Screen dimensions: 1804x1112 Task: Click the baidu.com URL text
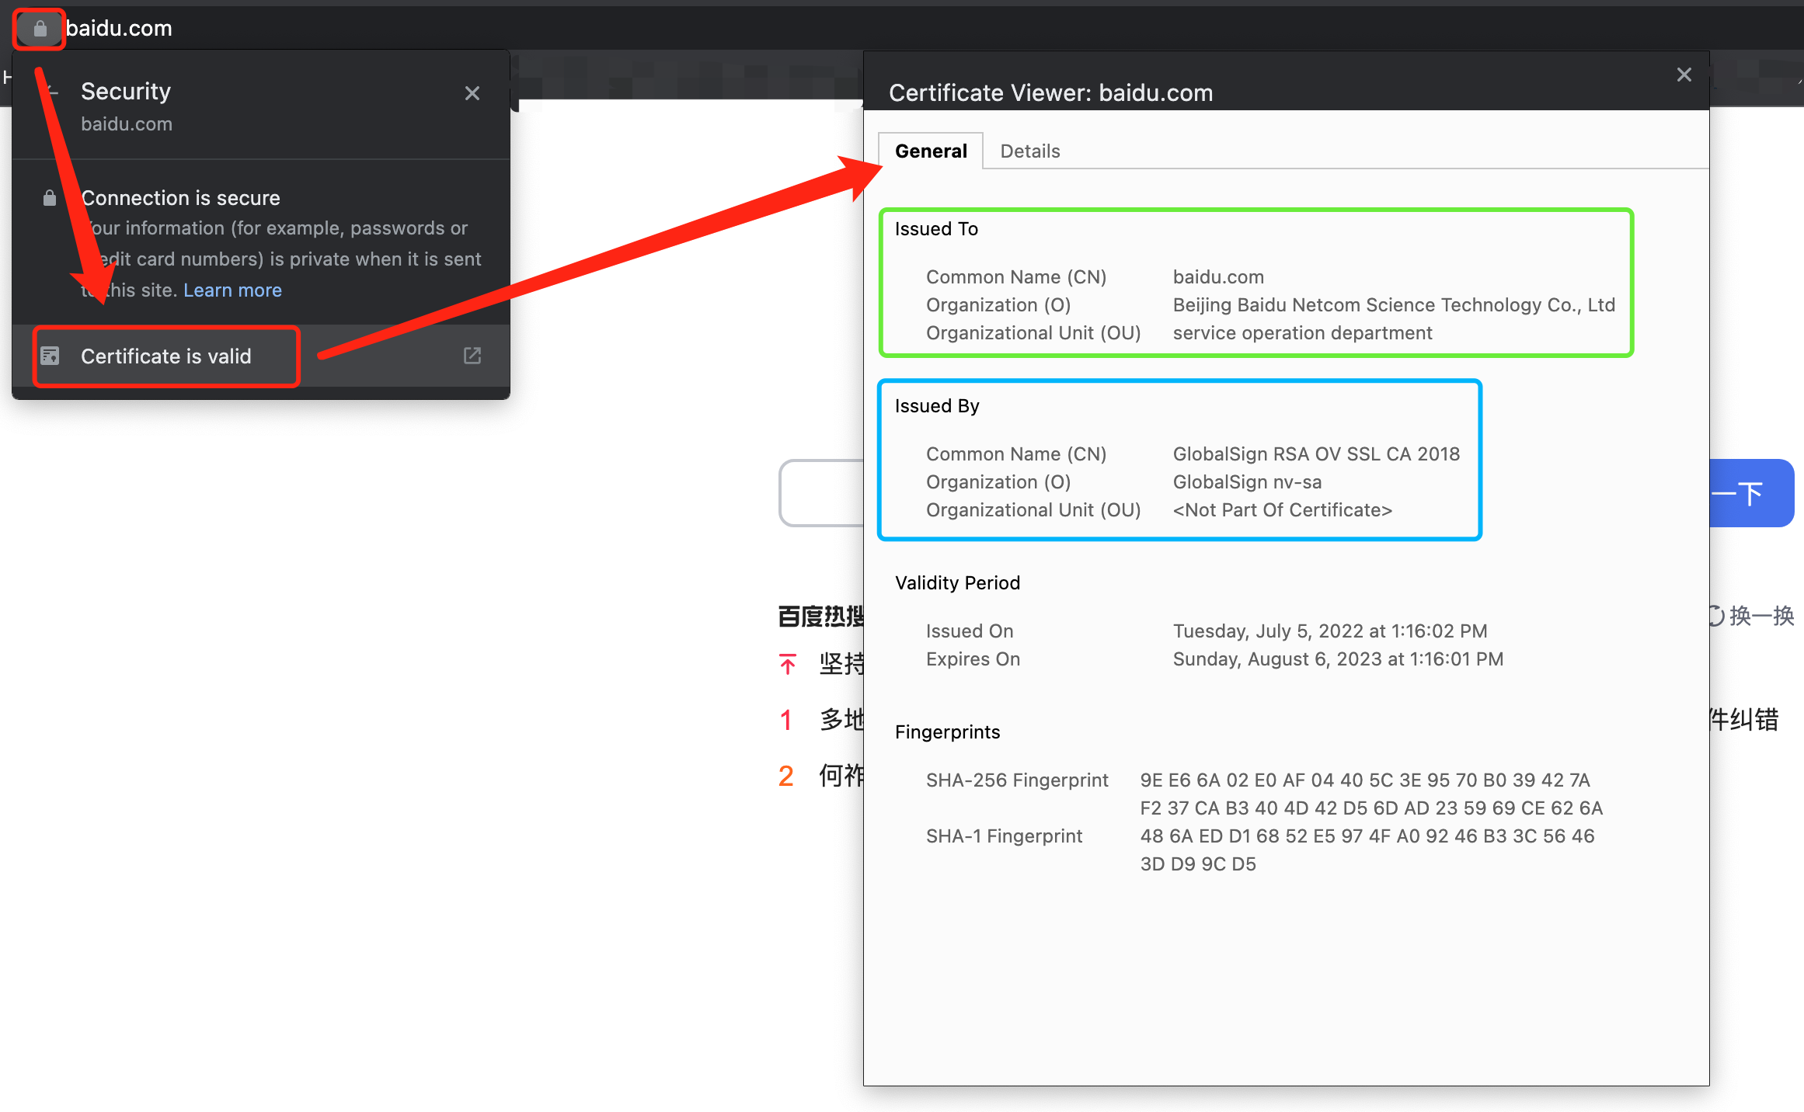(119, 29)
